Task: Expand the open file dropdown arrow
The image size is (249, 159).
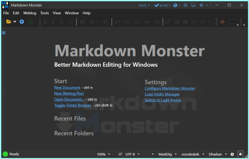Action: tap(15, 22)
